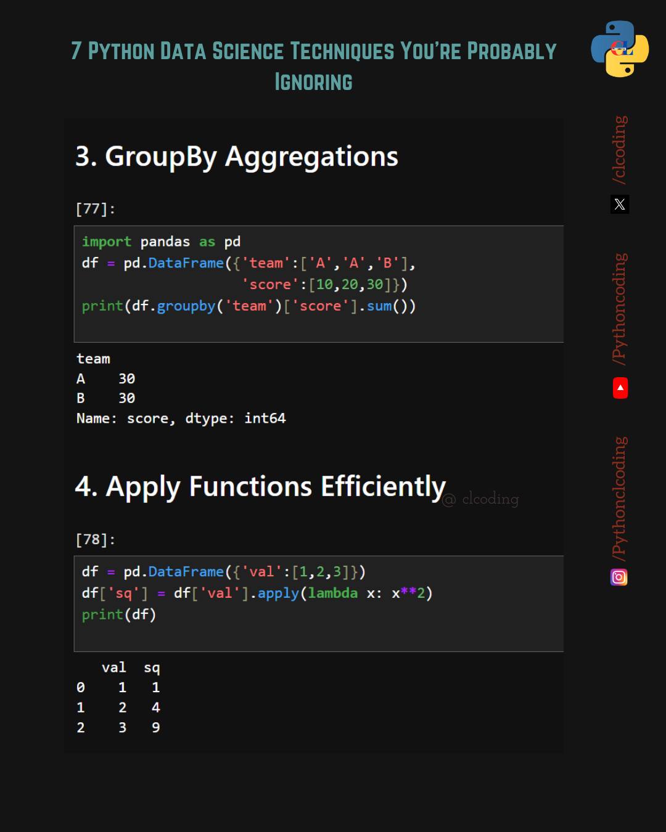Click the val sq output table
The height and width of the screenshot is (832, 666).
coord(118,698)
